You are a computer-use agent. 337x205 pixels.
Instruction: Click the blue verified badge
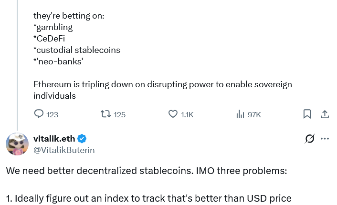pos(82,139)
